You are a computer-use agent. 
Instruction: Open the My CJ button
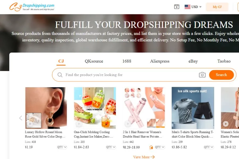217,7
